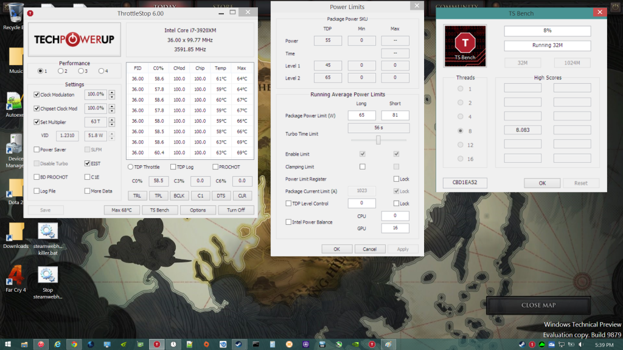Open Google Chrome from the taskbar
623x350 pixels.
pos(74,344)
